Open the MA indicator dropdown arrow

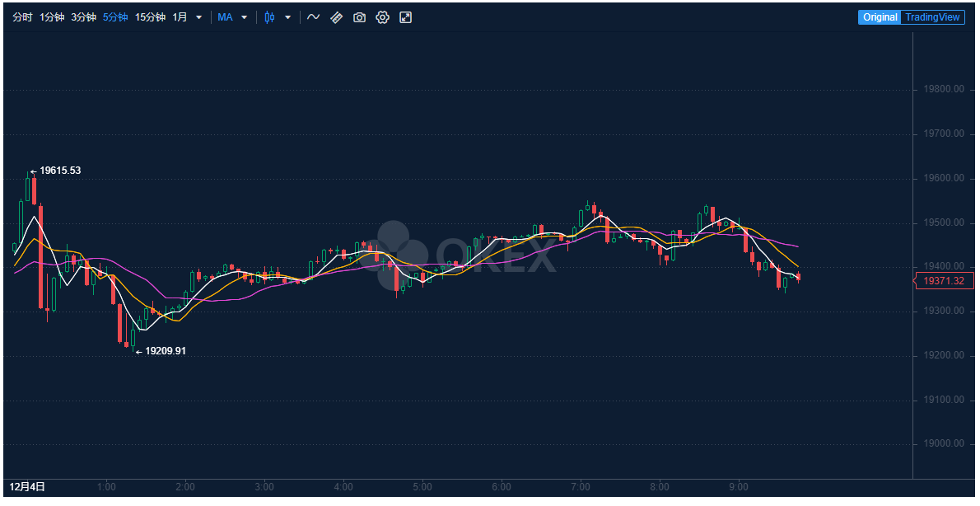[x=244, y=17]
